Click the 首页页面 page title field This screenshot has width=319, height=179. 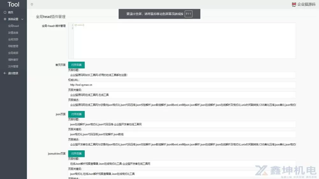pyautogui.click(x=182, y=75)
